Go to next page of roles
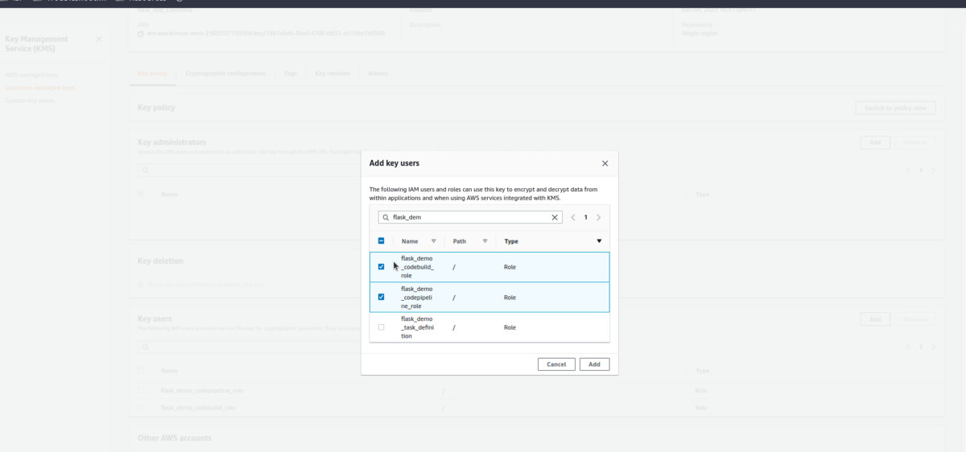966x452 pixels. pyautogui.click(x=599, y=217)
